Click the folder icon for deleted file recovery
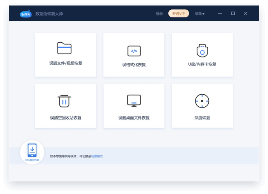 tap(64, 48)
